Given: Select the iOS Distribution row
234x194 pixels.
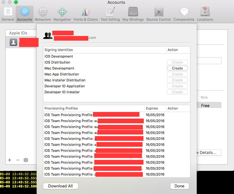Looking at the screenshot, I should 117,62.
